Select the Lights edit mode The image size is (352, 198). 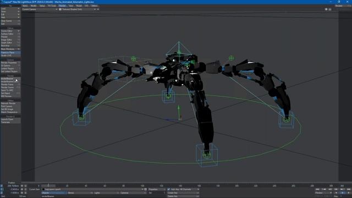click(x=107, y=193)
